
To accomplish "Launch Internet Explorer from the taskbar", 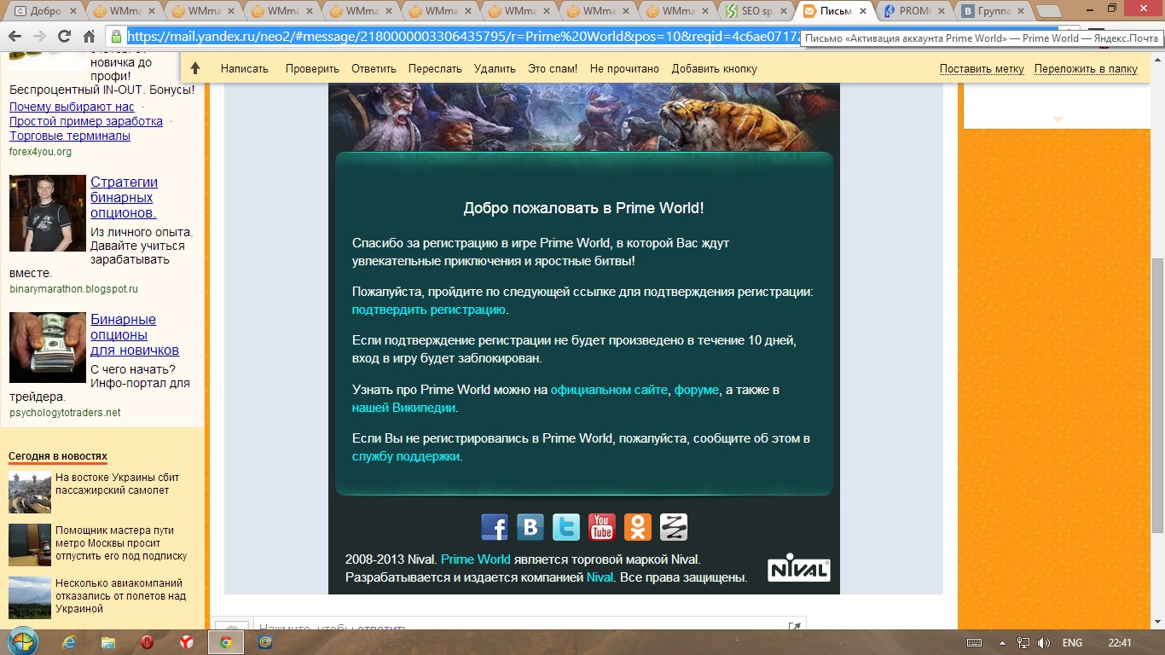I will 69,642.
